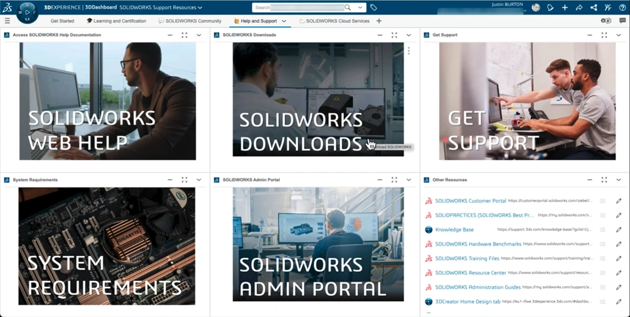This screenshot has width=630, height=317.
Task: Click the 3DPlay icon below the top bar
Action: (606, 21)
